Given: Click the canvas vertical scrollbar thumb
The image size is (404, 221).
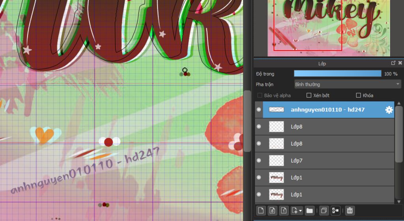Looking at the screenshot, I should click(247, 121).
